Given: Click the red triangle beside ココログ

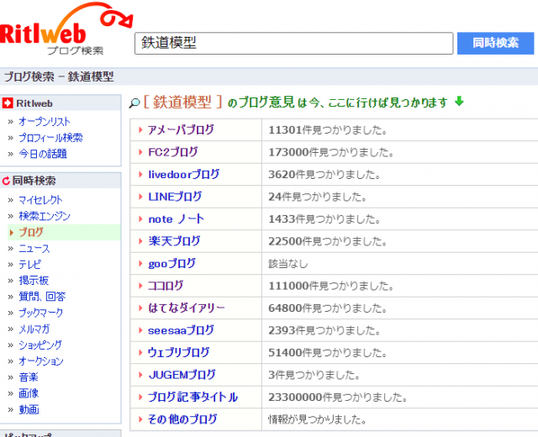Looking at the screenshot, I should click(140, 286).
